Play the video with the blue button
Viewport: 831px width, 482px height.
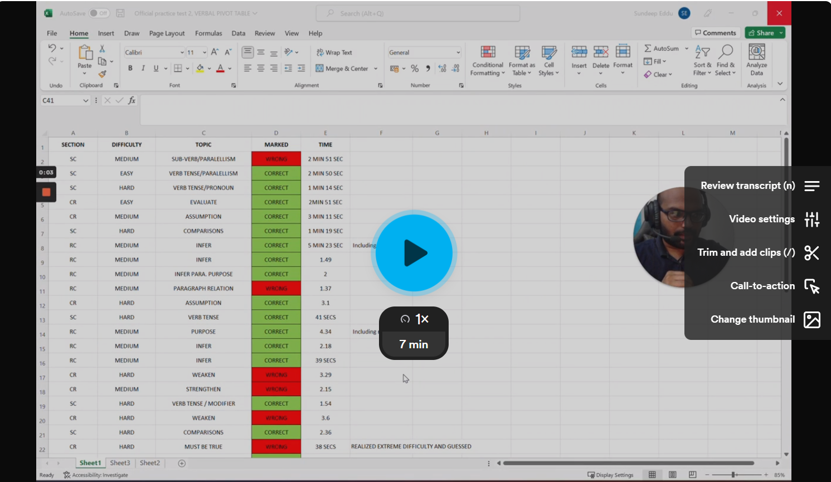tap(414, 253)
